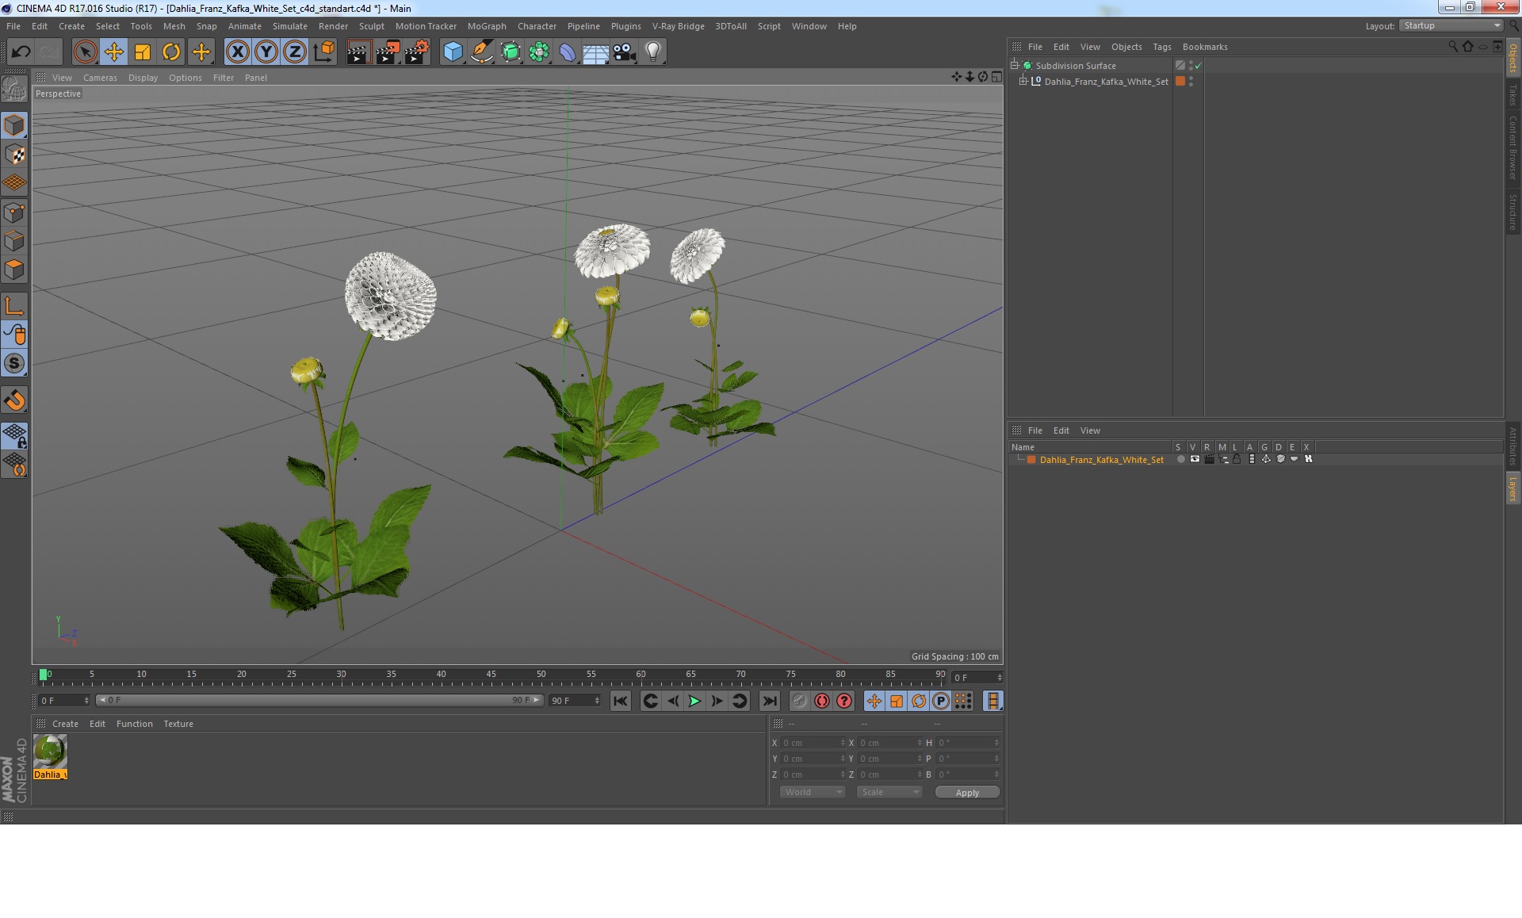The height and width of the screenshot is (918, 1522).
Task: Click frame 45 on timeline ruler
Action: pyautogui.click(x=491, y=675)
